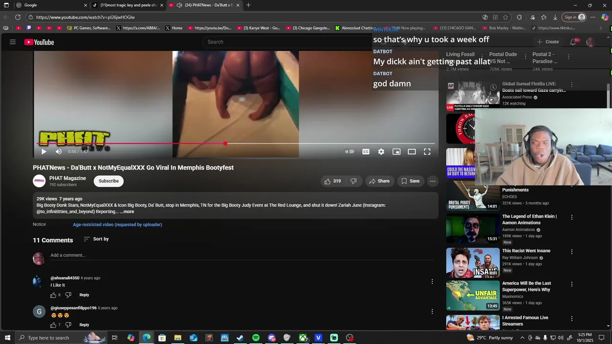Like the video with 319 likes

[x=333, y=181]
